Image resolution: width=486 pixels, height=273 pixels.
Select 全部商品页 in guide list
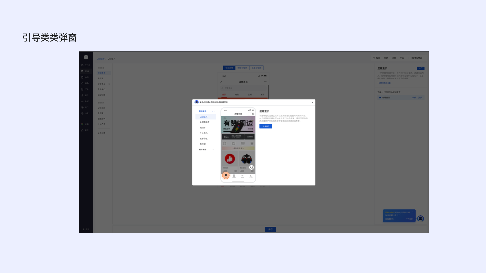[205, 122]
